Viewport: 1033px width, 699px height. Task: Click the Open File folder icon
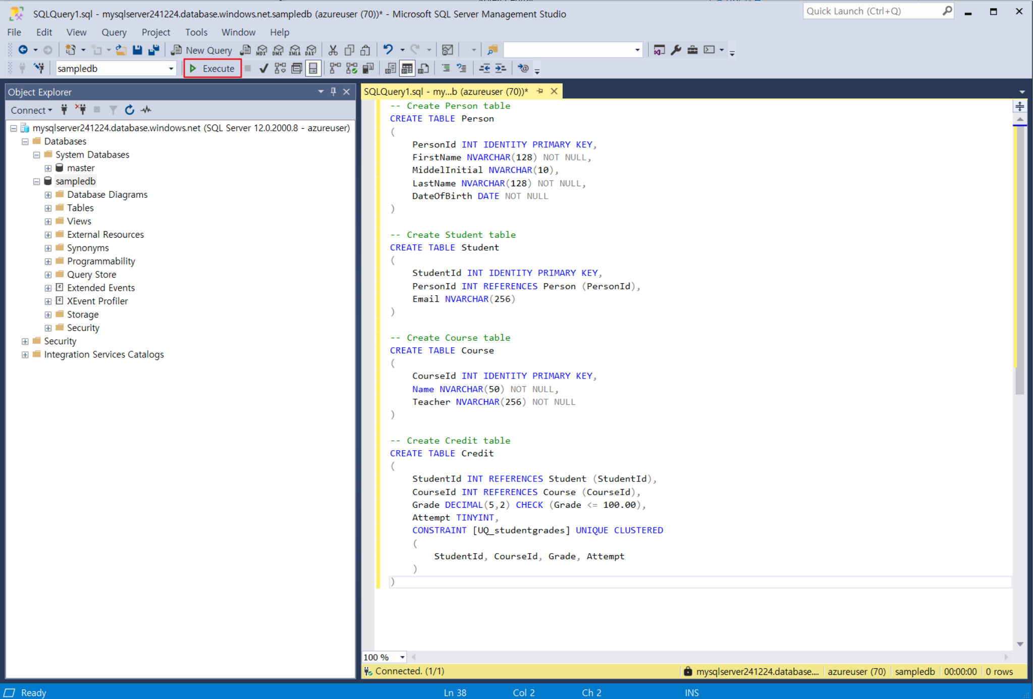coord(121,50)
